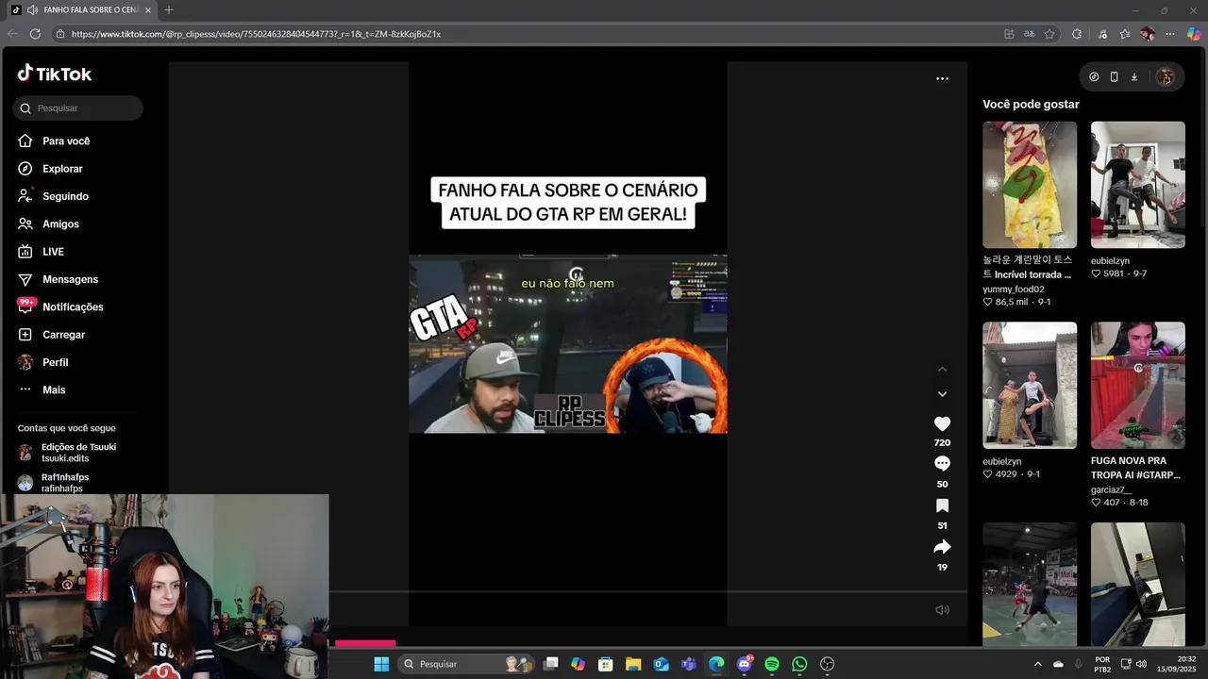Image resolution: width=1208 pixels, height=679 pixels.
Task: Open Explorar page
Action: (51, 169)
